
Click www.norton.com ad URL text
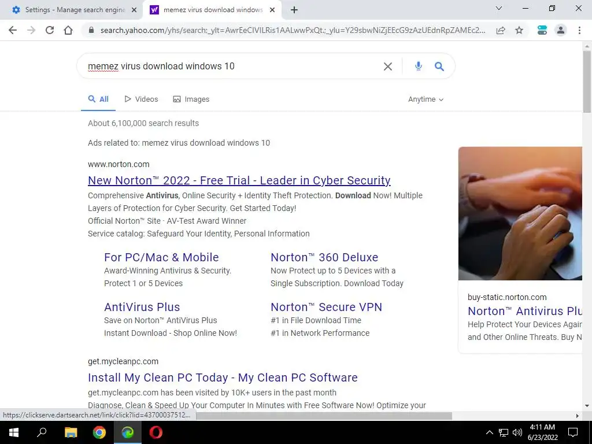pyautogui.click(x=119, y=164)
